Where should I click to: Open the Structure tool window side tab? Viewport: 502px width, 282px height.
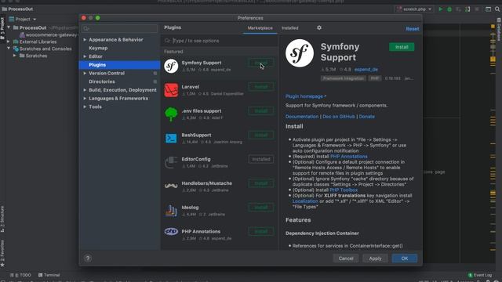pyautogui.click(x=2, y=219)
